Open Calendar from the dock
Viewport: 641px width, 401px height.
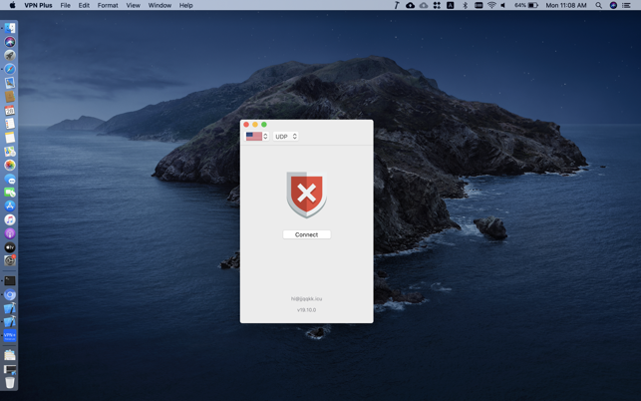click(x=10, y=110)
